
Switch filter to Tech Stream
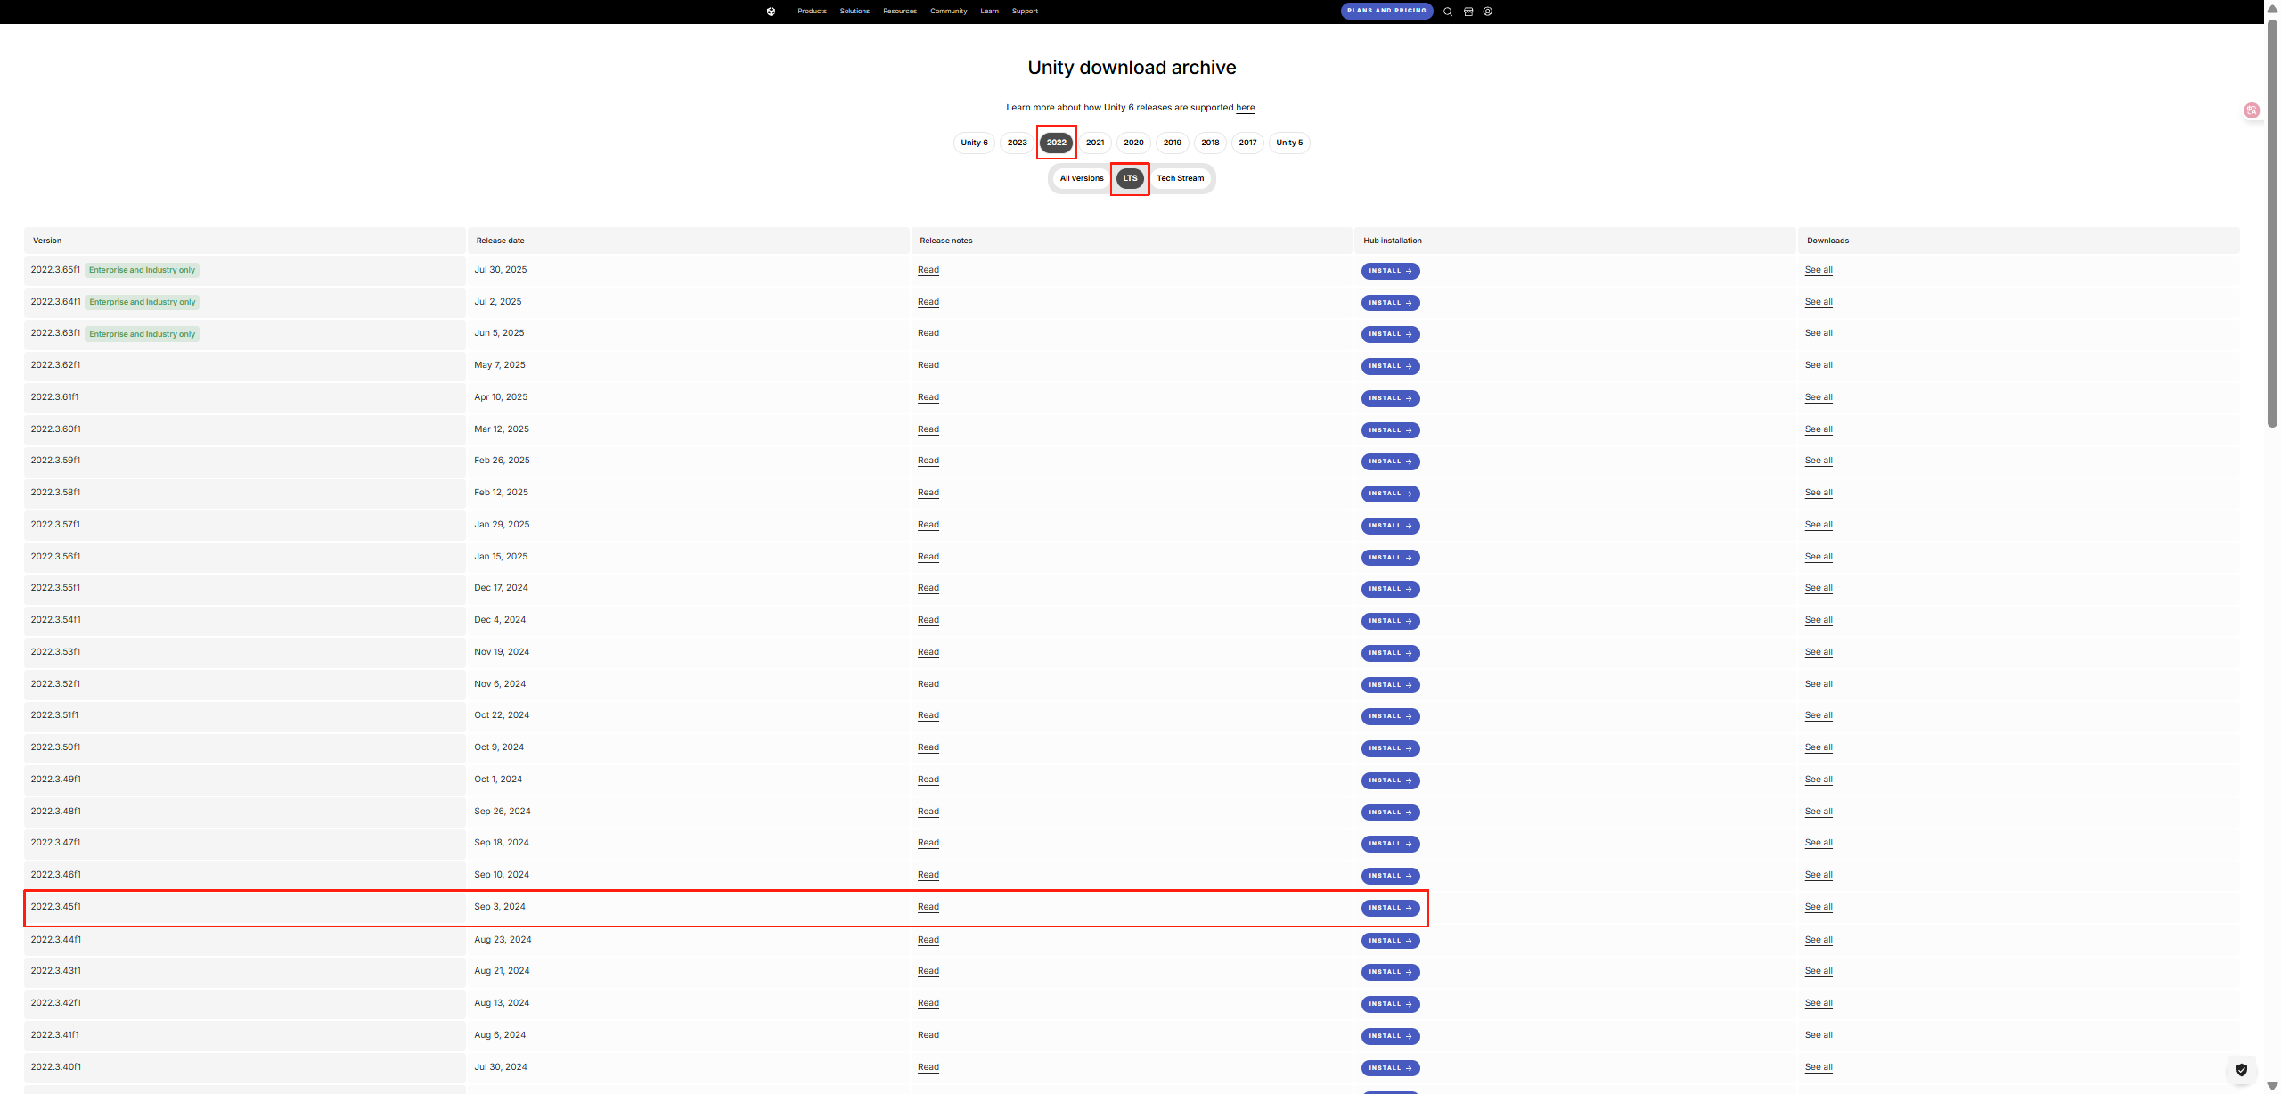(1180, 178)
